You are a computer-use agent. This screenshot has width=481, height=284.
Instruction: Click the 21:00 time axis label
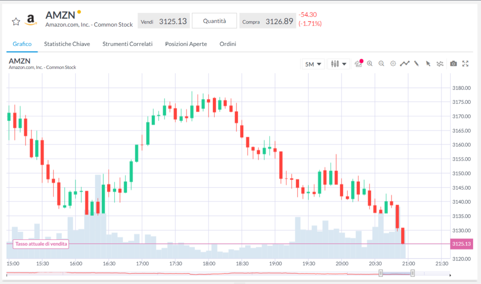(408, 263)
